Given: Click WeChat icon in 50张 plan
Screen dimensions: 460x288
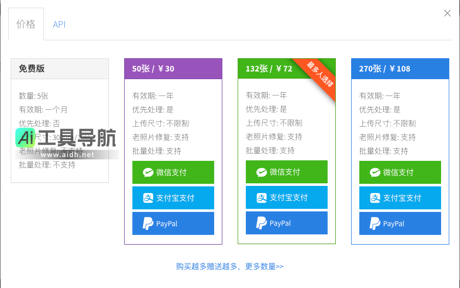Looking at the screenshot, I should pos(148,173).
